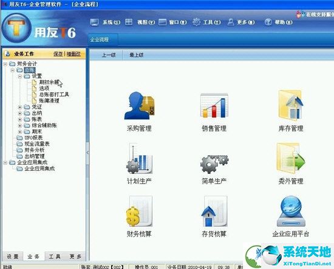Click the 出纳管理 folder icon
The width and height of the screenshot is (334, 269).
(19, 156)
